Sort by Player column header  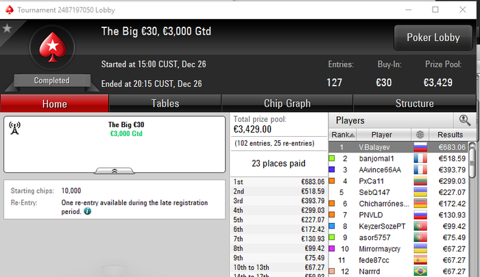point(383,135)
